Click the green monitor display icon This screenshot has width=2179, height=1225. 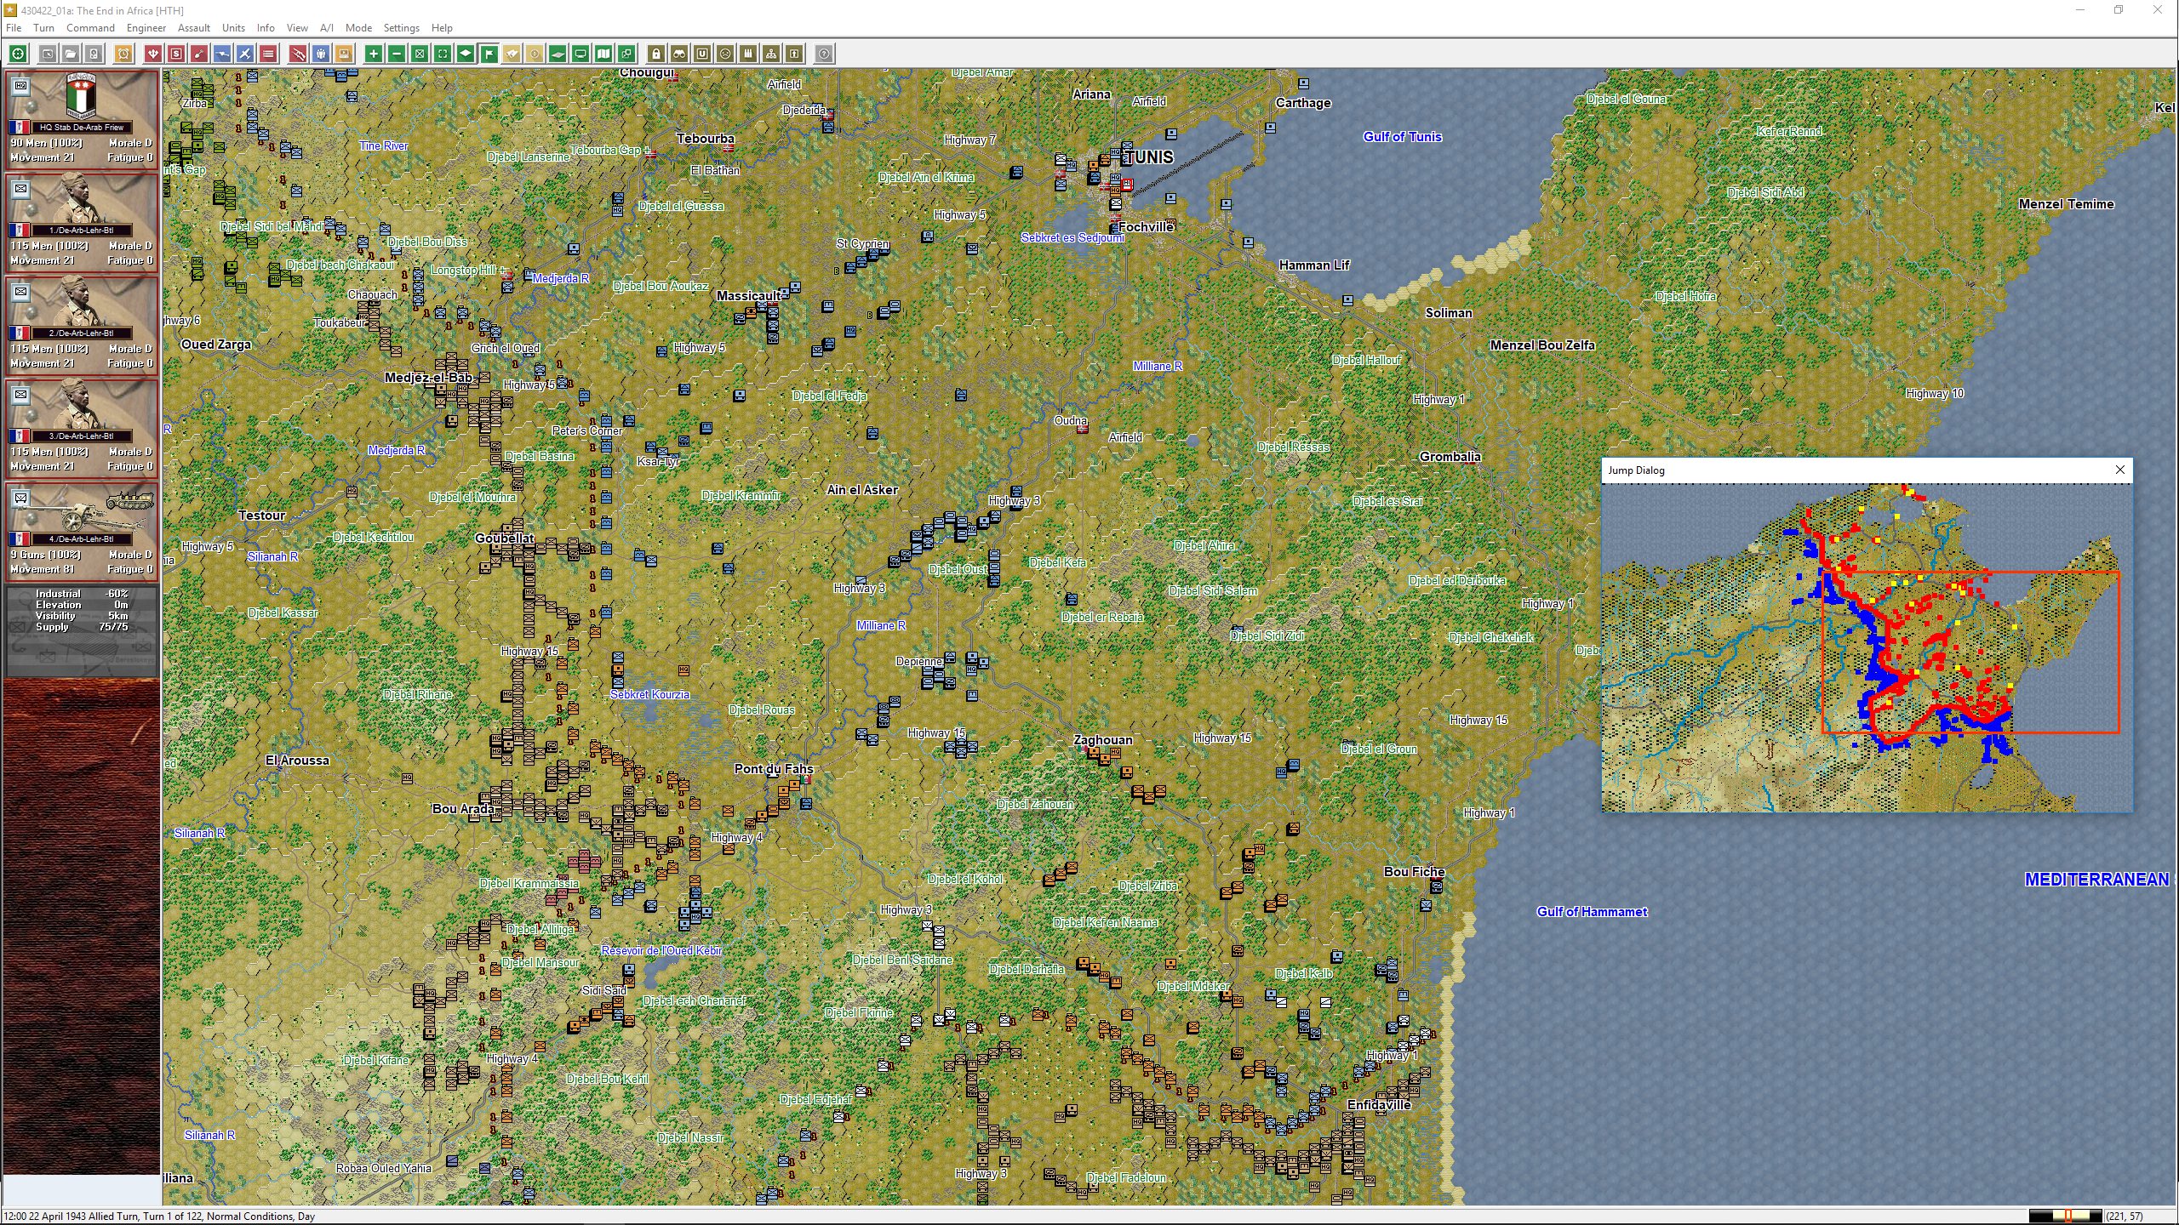click(580, 54)
